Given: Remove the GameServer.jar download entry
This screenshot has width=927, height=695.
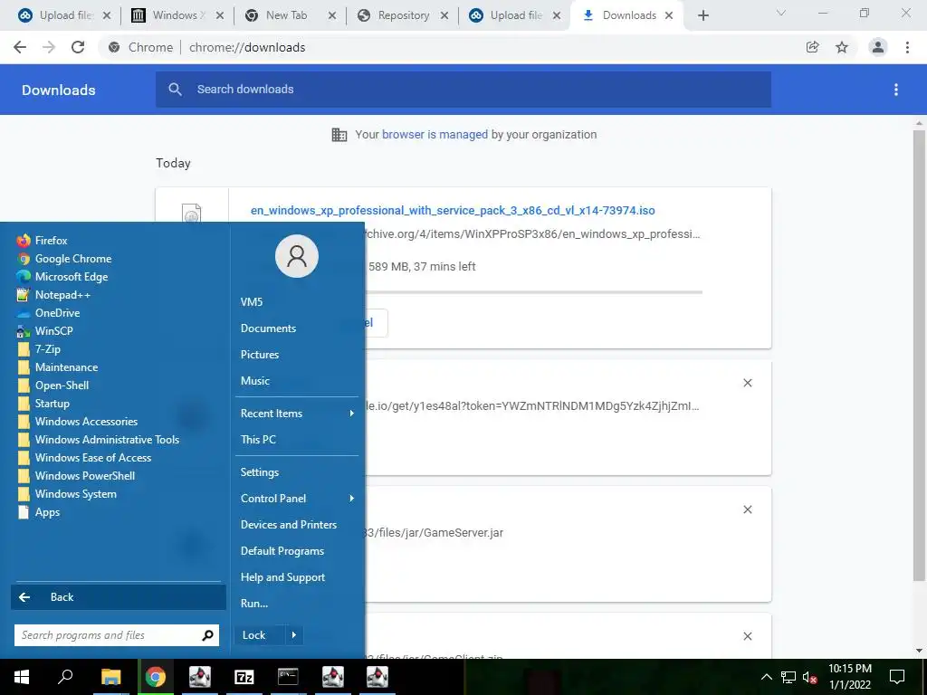Looking at the screenshot, I should tap(747, 509).
